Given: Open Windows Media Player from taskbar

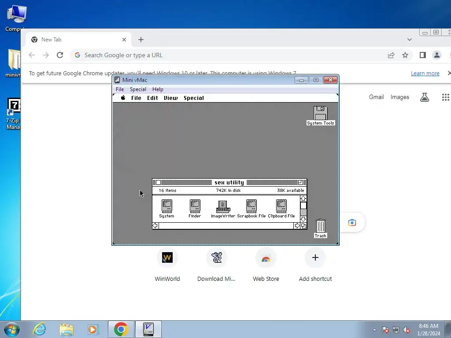Looking at the screenshot, I should (x=93, y=329).
